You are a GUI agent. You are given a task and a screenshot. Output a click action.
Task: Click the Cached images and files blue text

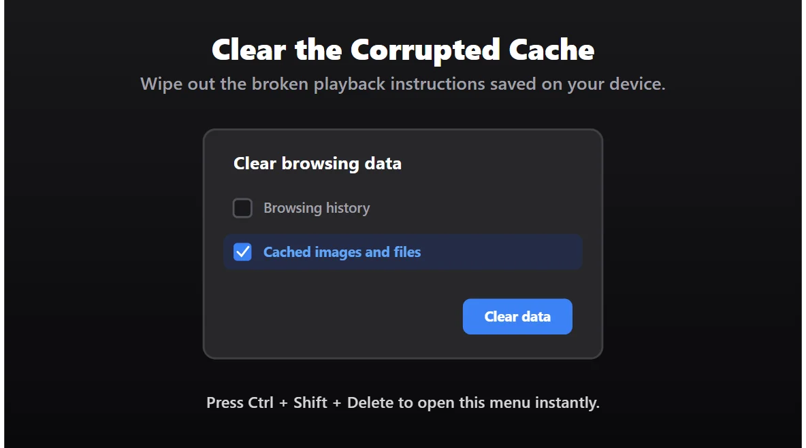pyautogui.click(x=342, y=252)
